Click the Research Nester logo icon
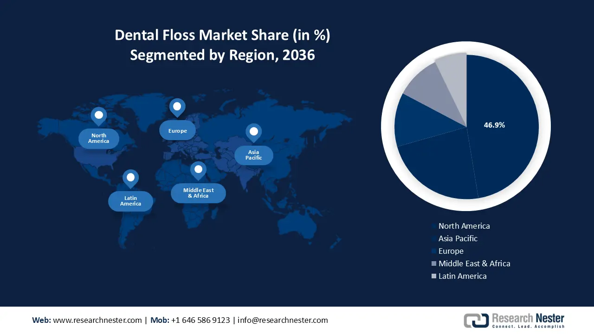Screen dimensions: 594x334 (476, 321)
